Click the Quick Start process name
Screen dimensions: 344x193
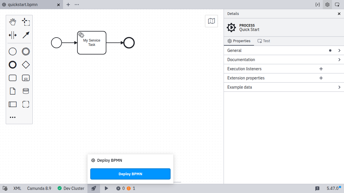coord(249,30)
